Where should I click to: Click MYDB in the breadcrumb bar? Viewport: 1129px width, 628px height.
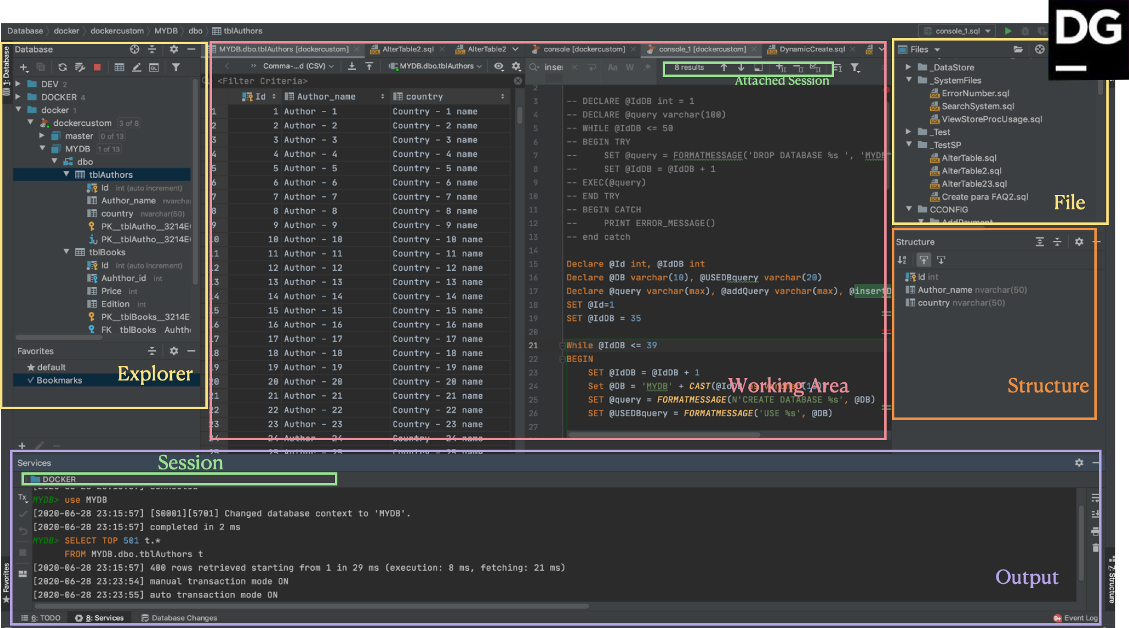(166, 31)
